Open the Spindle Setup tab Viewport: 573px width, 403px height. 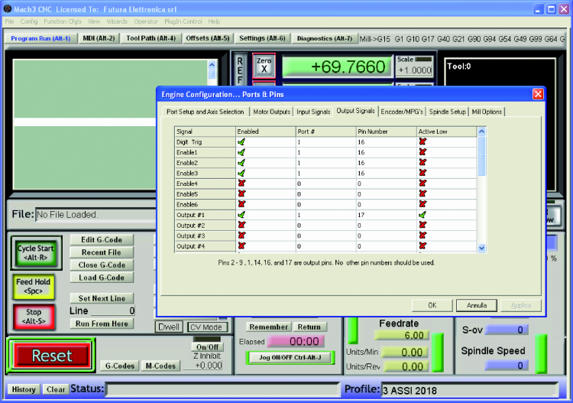[447, 112]
